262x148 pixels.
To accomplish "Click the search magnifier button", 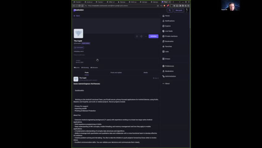I will tap(170, 10).
